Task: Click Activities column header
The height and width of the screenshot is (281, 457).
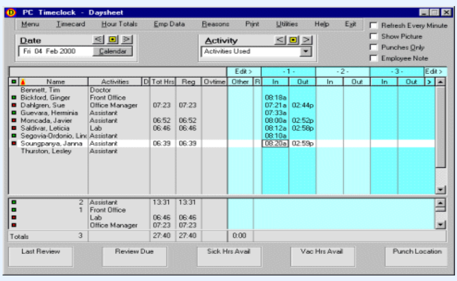Action: (115, 82)
